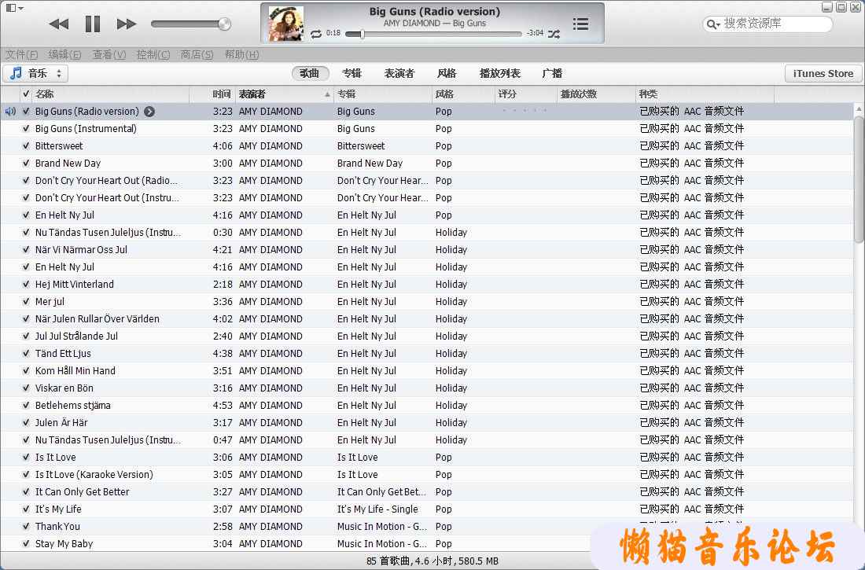This screenshot has width=865, height=570.
Task: Uncheck the Tänd Ett Ljus checkbox
Action: (26, 353)
